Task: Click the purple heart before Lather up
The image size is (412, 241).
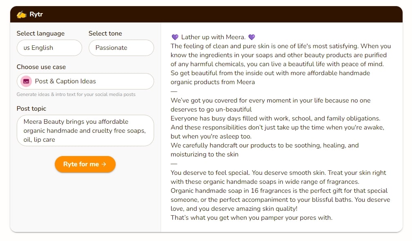Action: (x=175, y=37)
